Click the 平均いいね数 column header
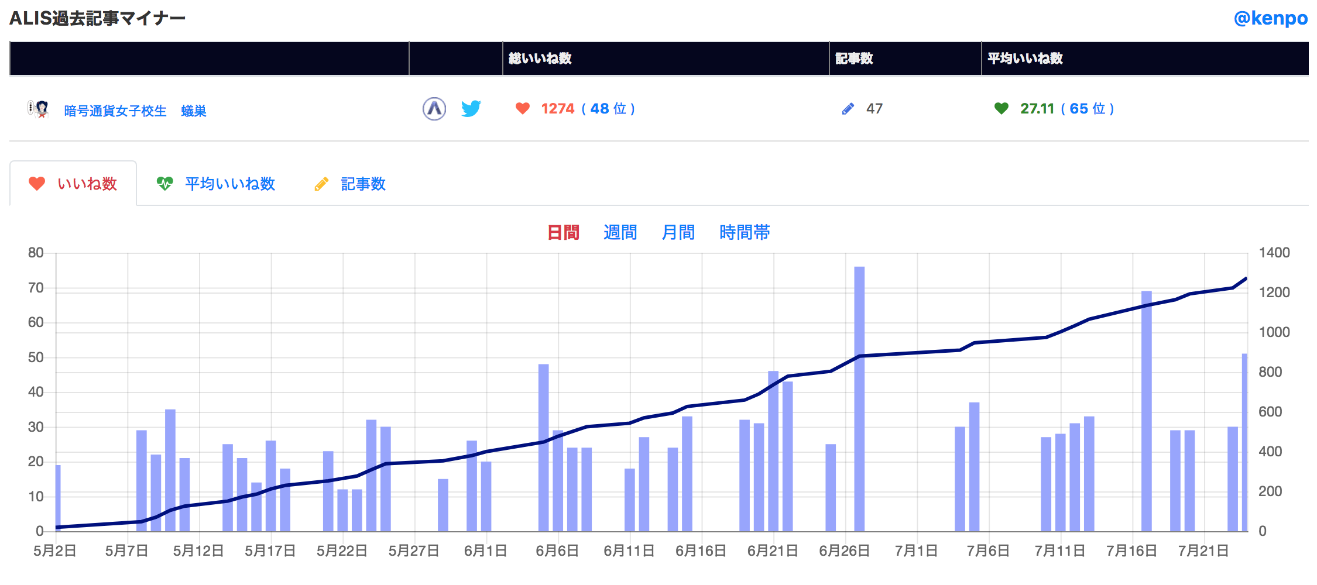This screenshot has height=585, width=1317. (x=1024, y=58)
